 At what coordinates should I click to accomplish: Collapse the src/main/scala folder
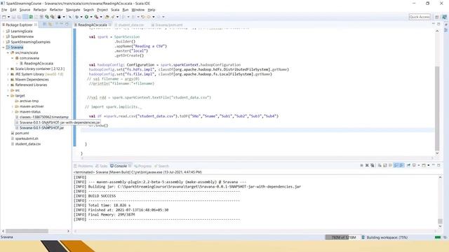click(x=8, y=53)
